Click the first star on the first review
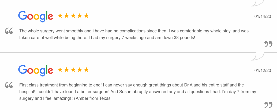 click(60, 16)
